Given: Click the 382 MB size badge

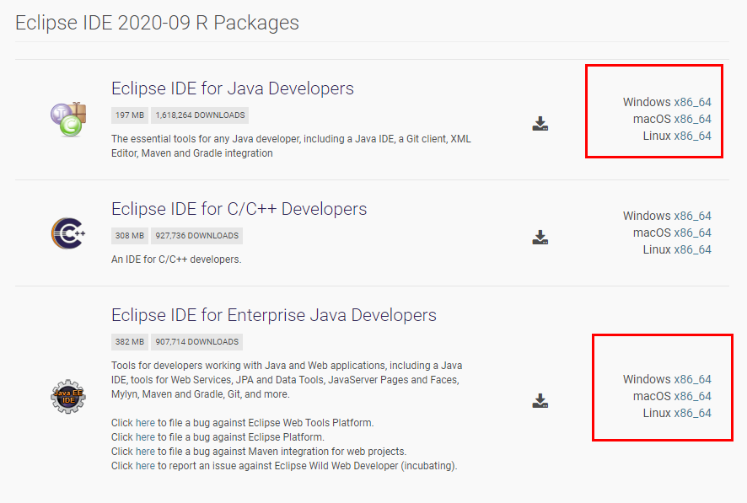Looking at the screenshot, I should coord(130,342).
